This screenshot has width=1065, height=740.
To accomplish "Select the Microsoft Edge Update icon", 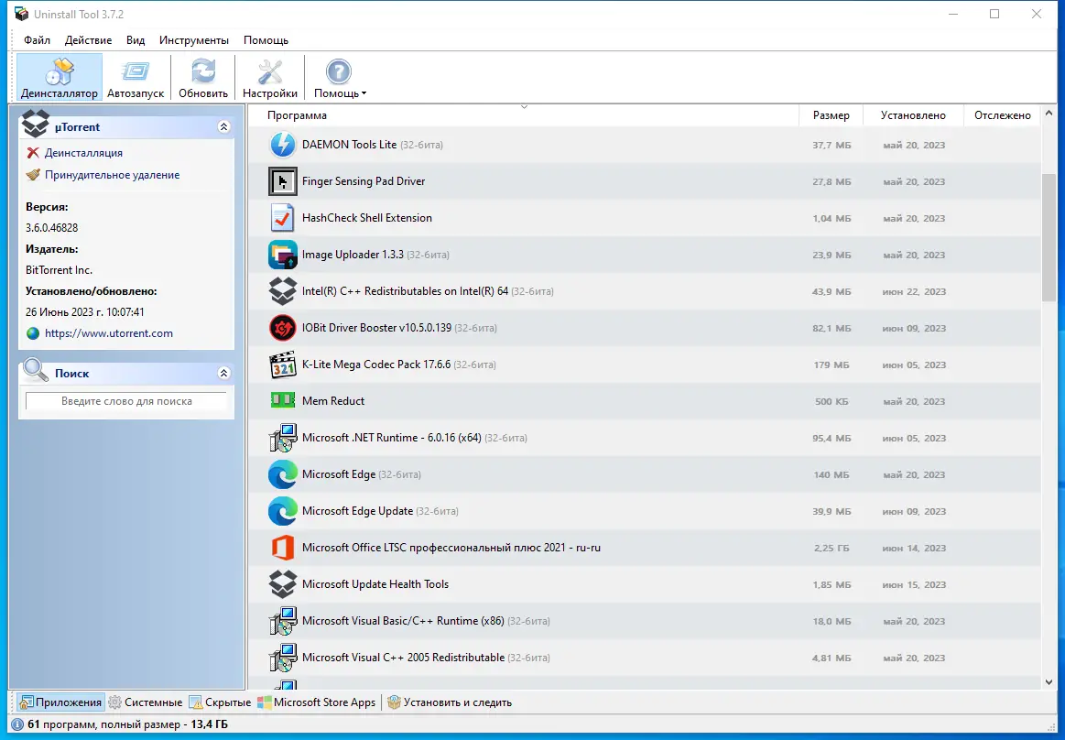I will 283,512.
